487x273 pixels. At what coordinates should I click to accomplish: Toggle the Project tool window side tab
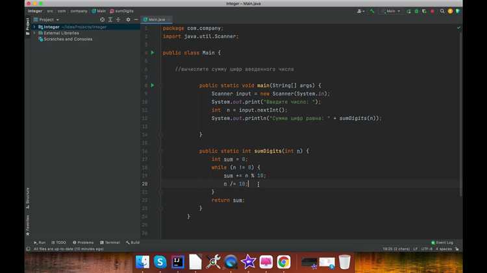27,26
